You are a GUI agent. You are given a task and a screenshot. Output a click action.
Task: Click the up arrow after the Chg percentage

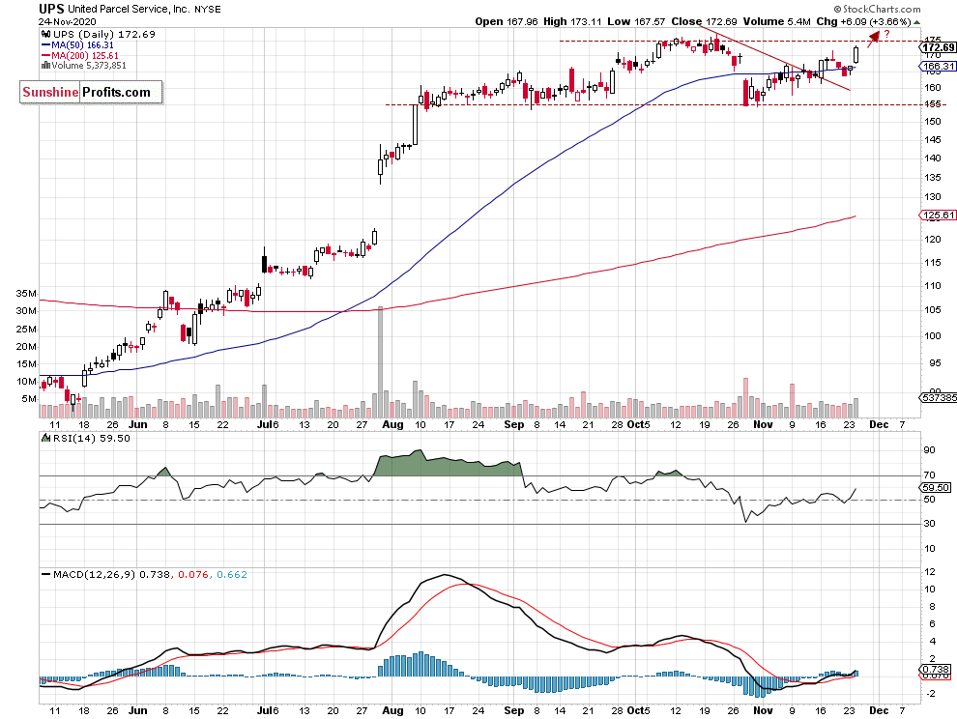point(917,22)
